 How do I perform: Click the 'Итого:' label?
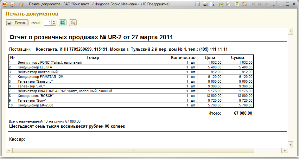point(215,113)
